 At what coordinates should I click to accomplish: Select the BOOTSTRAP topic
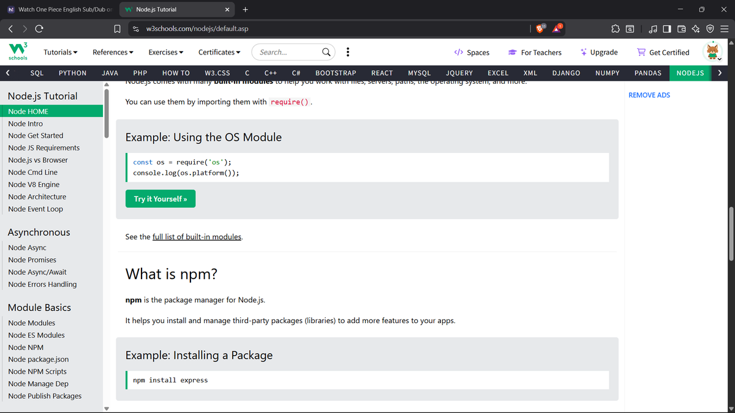336,73
